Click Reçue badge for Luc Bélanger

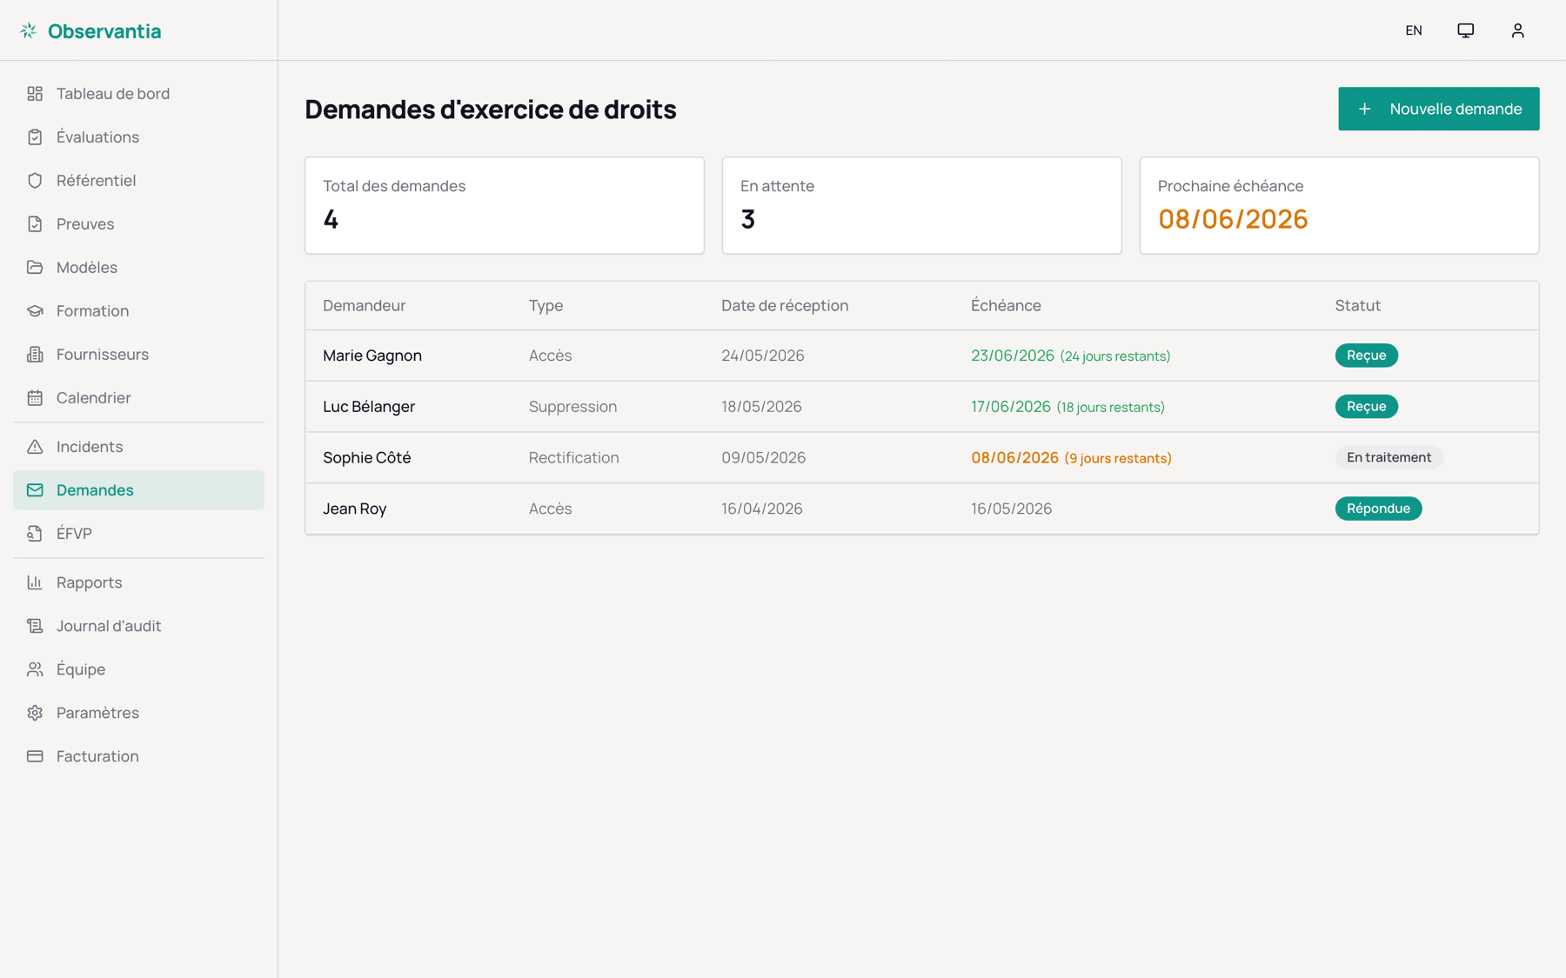1367,407
